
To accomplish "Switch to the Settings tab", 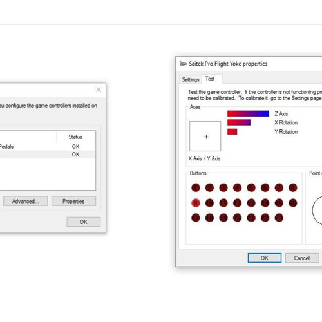I will pos(191,79).
